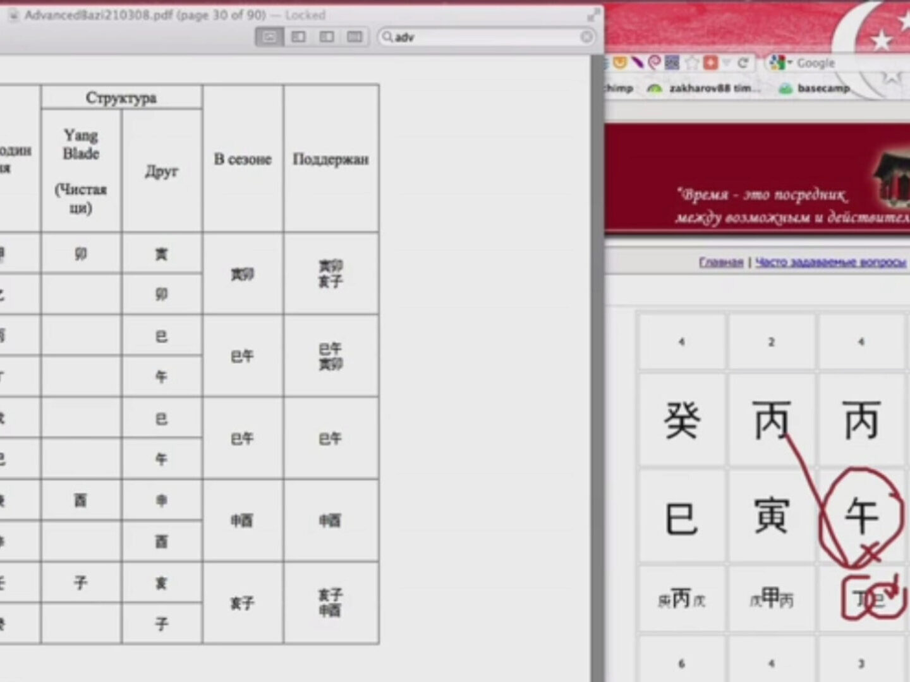This screenshot has height=682, width=910.
Task: Bookmark this page with the star icon
Action: (693, 63)
